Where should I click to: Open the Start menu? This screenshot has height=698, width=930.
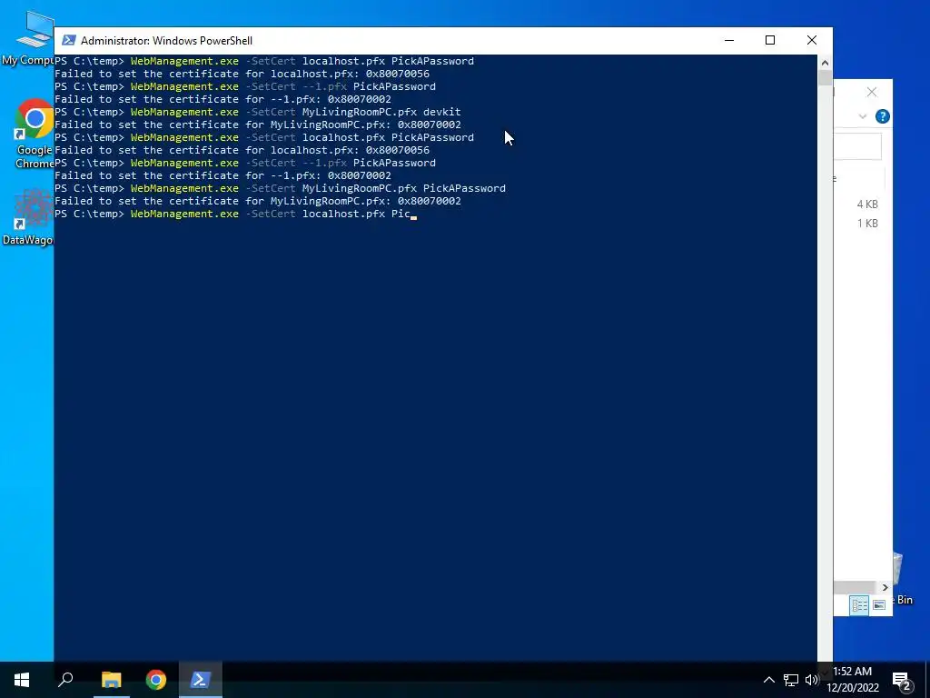tap(22, 680)
